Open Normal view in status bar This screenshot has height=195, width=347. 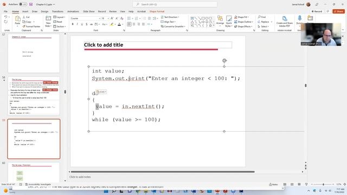tap(285, 184)
